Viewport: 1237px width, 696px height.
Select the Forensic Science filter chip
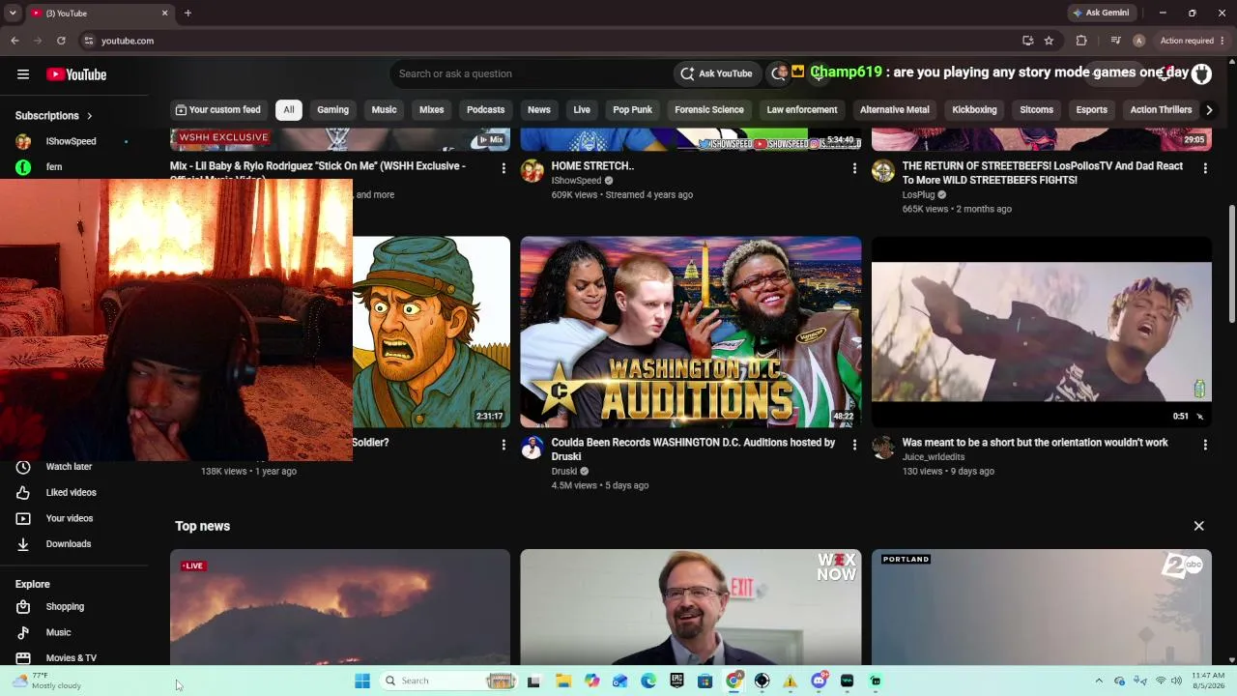click(x=709, y=110)
